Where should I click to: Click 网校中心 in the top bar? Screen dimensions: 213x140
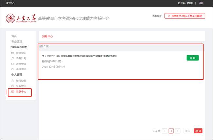(x=11, y=3)
